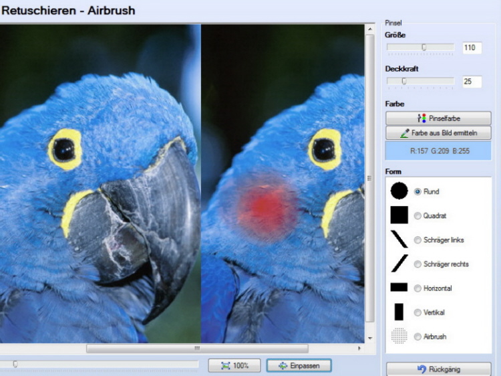Select the Quadrat radio button

[418, 216]
